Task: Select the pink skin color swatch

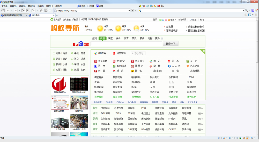Action: (x=166, y=20)
